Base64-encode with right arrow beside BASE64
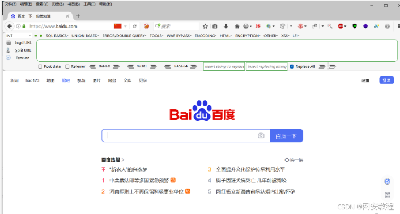This screenshot has width=400, height=214. pos(194,66)
